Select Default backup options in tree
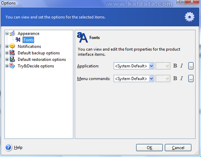This screenshot has width=201, height=157. tap(39, 53)
